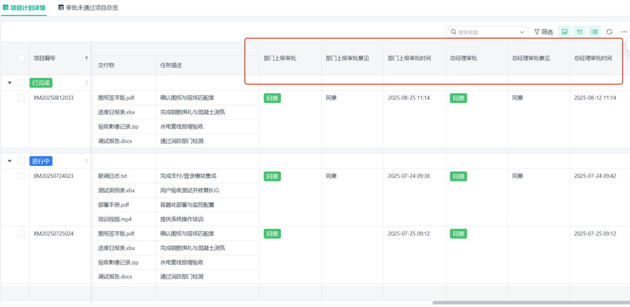
Task: Click the search magnifier icon
Action: (454, 32)
